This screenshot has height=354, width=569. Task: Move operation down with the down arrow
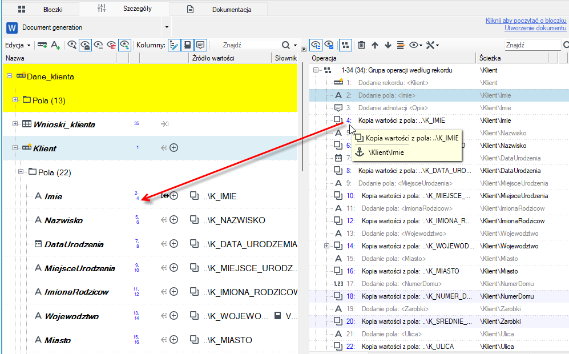pyautogui.click(x=388, y=45)
